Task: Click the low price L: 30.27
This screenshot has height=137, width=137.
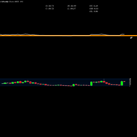Action: (72, 9)
